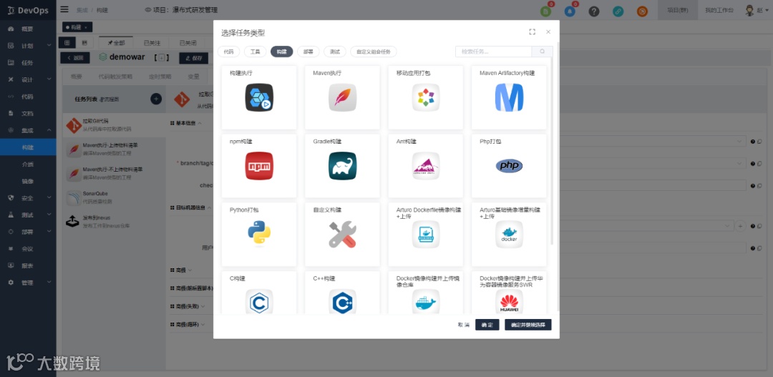Image resolution: width=773 pixels, height=377 pixels.
Task: Open the help question mark icon
Action: 594,11
